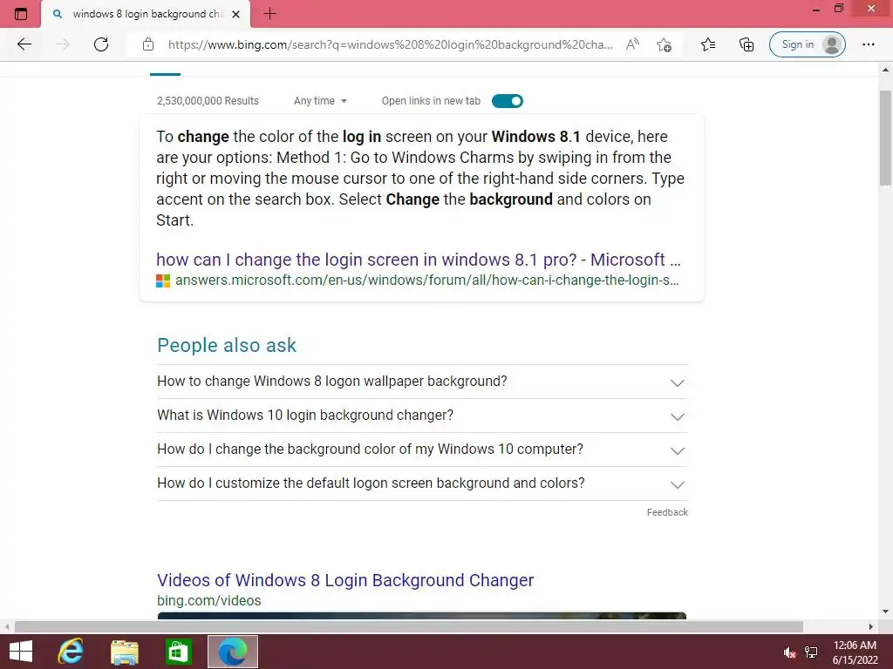The height and width of the screenshot is (669, 893).
Task: Click the horizontal scrollbar right arrow
Action: tap(871, 626)
